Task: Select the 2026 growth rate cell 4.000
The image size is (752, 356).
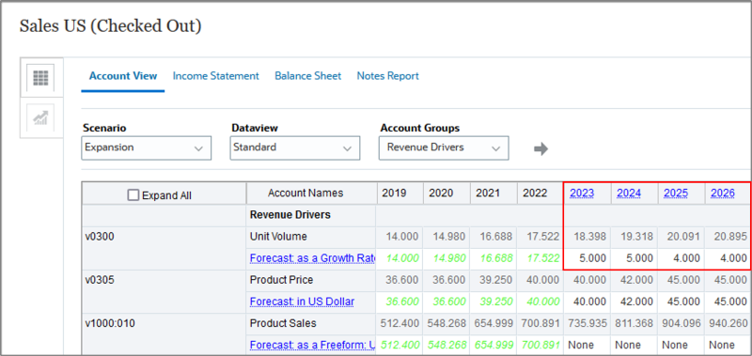Action: [727, 258]
